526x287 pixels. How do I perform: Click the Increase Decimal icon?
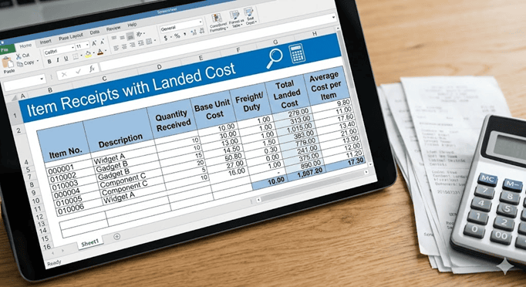[194, 32]
